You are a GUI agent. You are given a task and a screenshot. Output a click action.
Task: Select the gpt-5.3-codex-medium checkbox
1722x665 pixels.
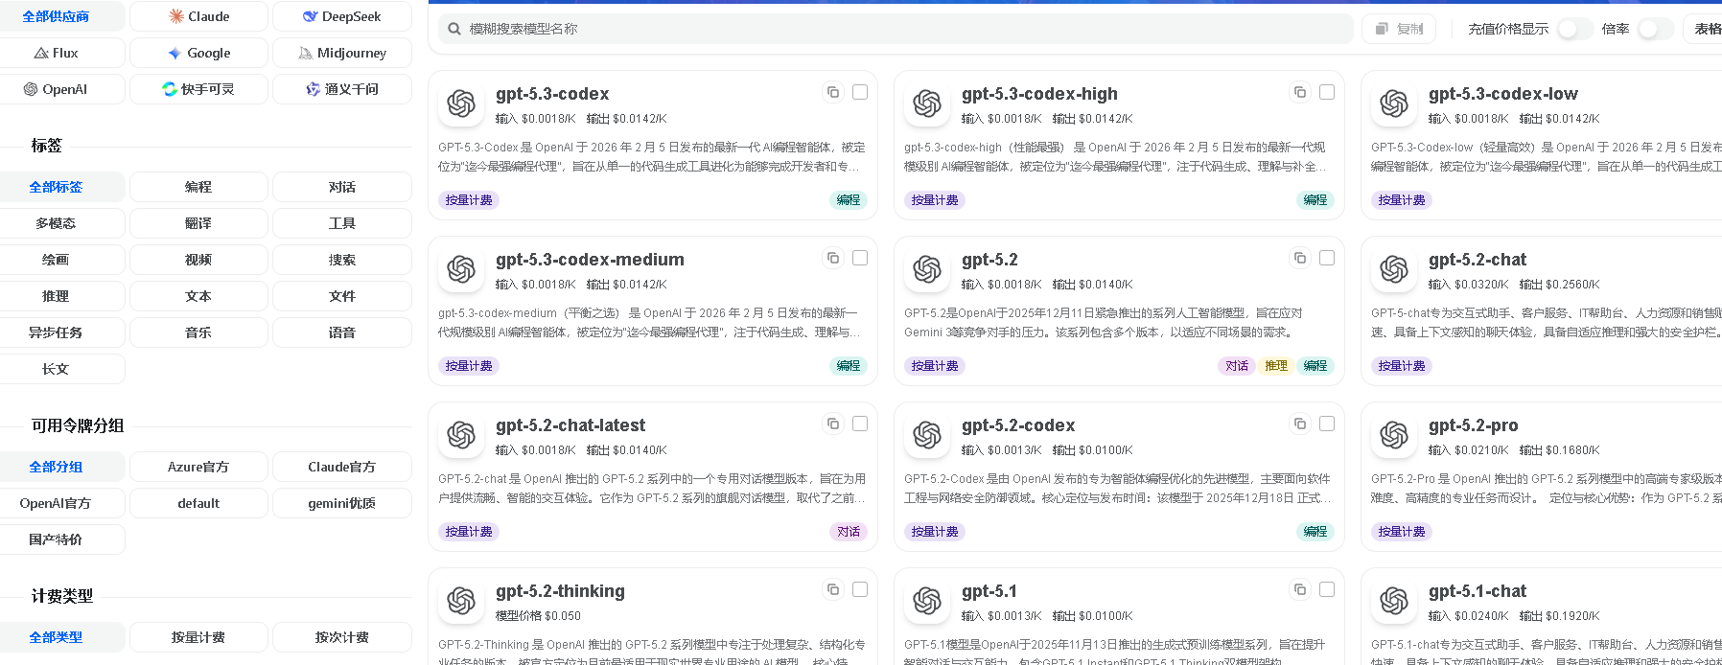[860, 258]
